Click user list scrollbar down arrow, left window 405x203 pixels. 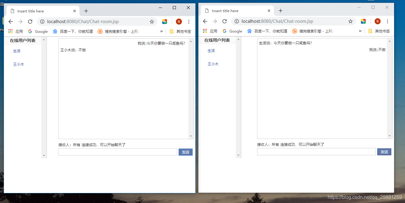tap(44, 156)
